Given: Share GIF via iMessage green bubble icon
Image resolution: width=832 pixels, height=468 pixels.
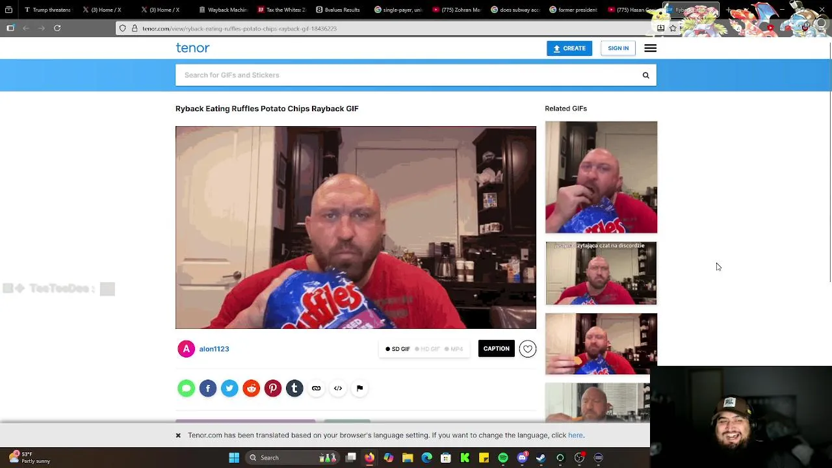Looking at the screenshot, I should (x=187, y=388).
